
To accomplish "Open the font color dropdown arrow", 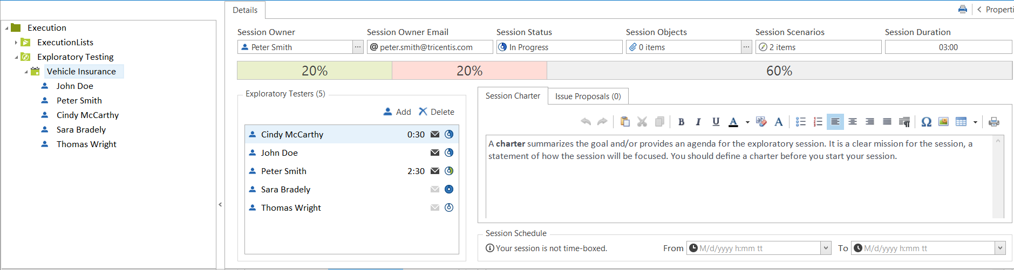I will [x=747, y=122].
